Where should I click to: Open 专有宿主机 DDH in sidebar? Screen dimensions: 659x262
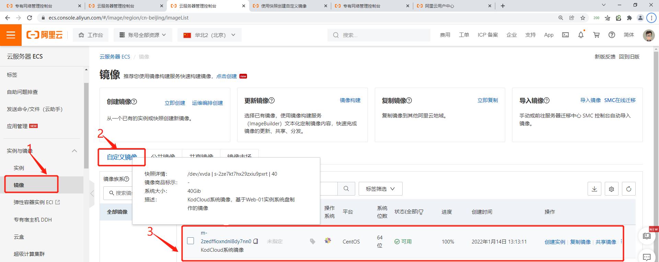(33, 220)
